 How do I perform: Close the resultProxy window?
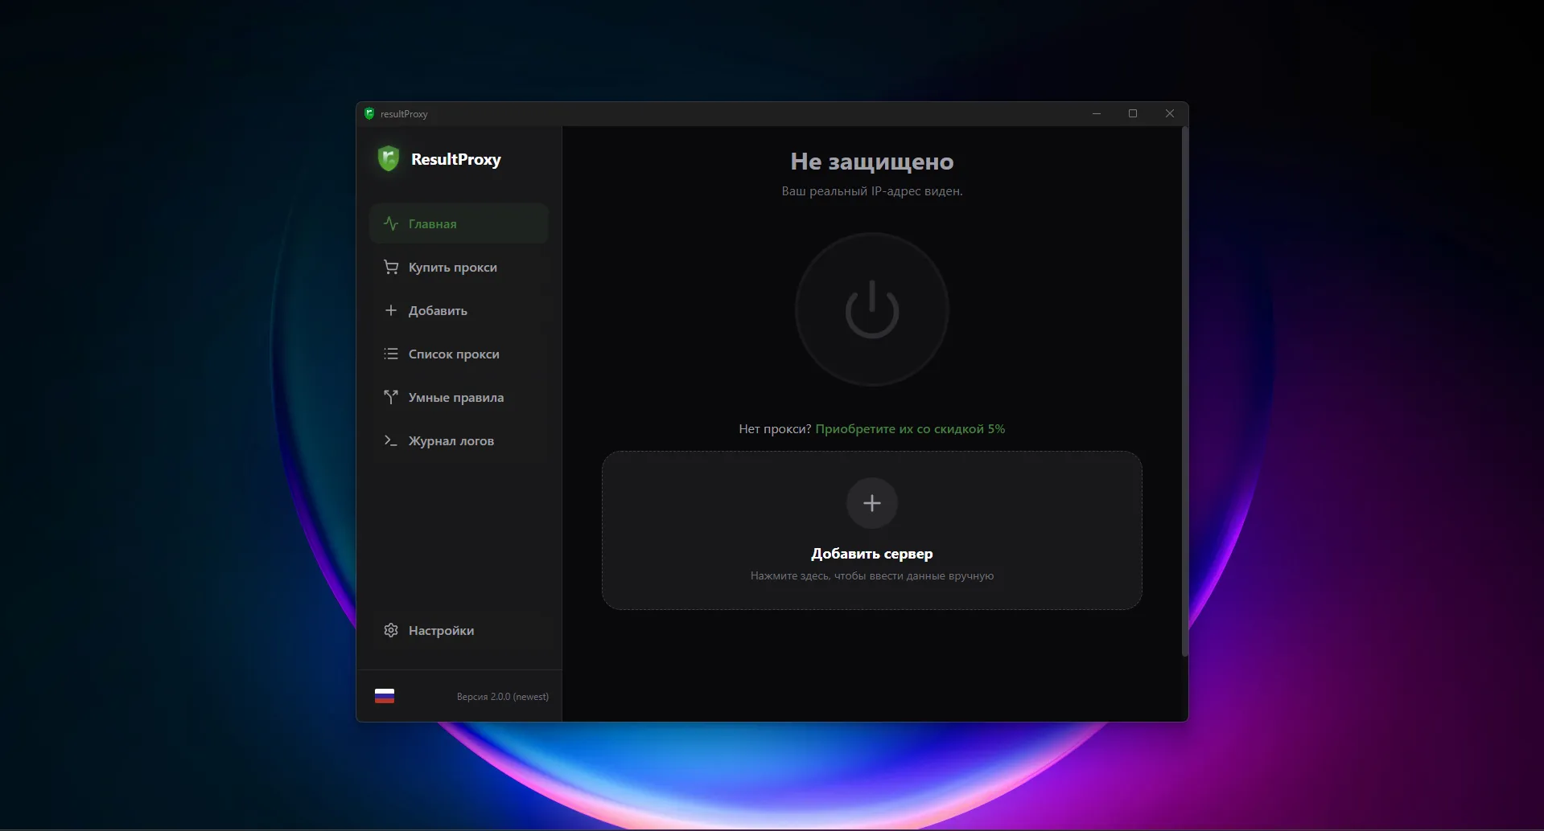point(1170,113)
